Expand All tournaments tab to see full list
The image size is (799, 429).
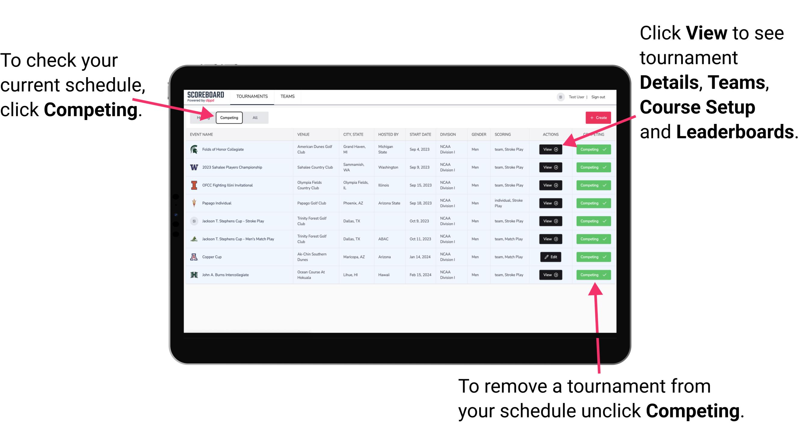point(255,117)
